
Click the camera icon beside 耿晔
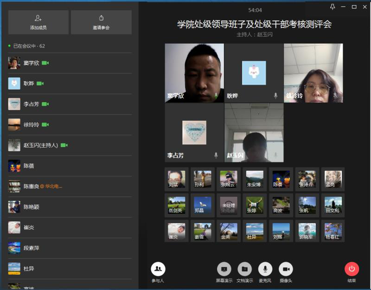click(x=40, y=84)
